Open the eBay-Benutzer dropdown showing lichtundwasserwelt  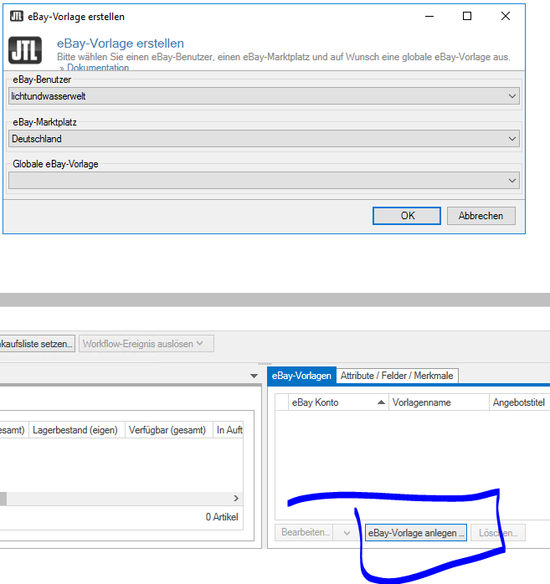[x=264, y=96]
